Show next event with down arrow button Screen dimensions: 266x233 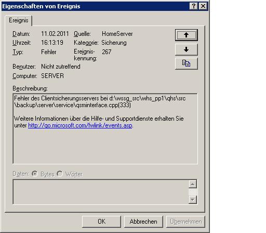coord(187,49)
